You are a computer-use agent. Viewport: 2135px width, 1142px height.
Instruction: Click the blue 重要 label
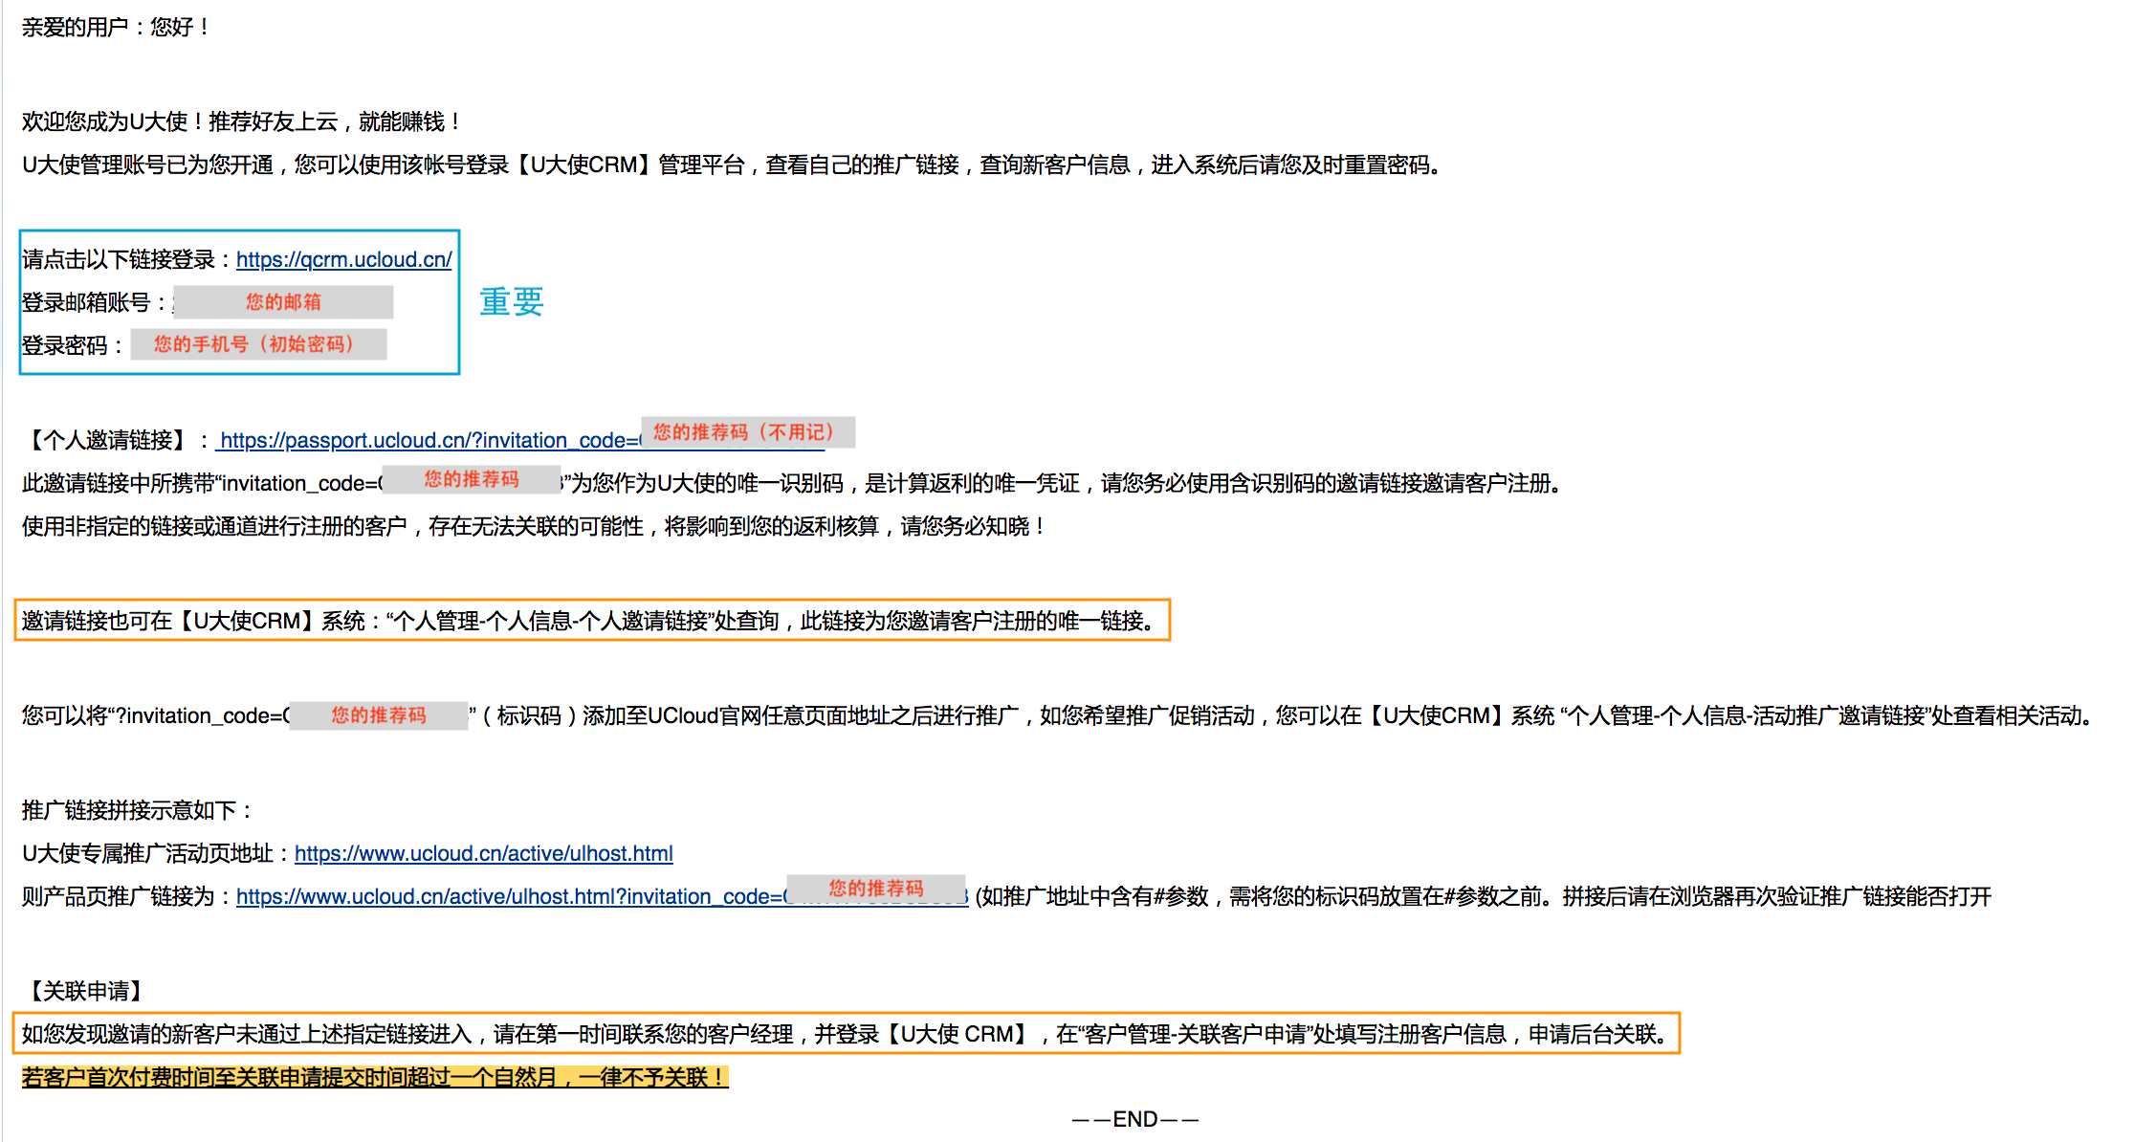click(512, 302)
